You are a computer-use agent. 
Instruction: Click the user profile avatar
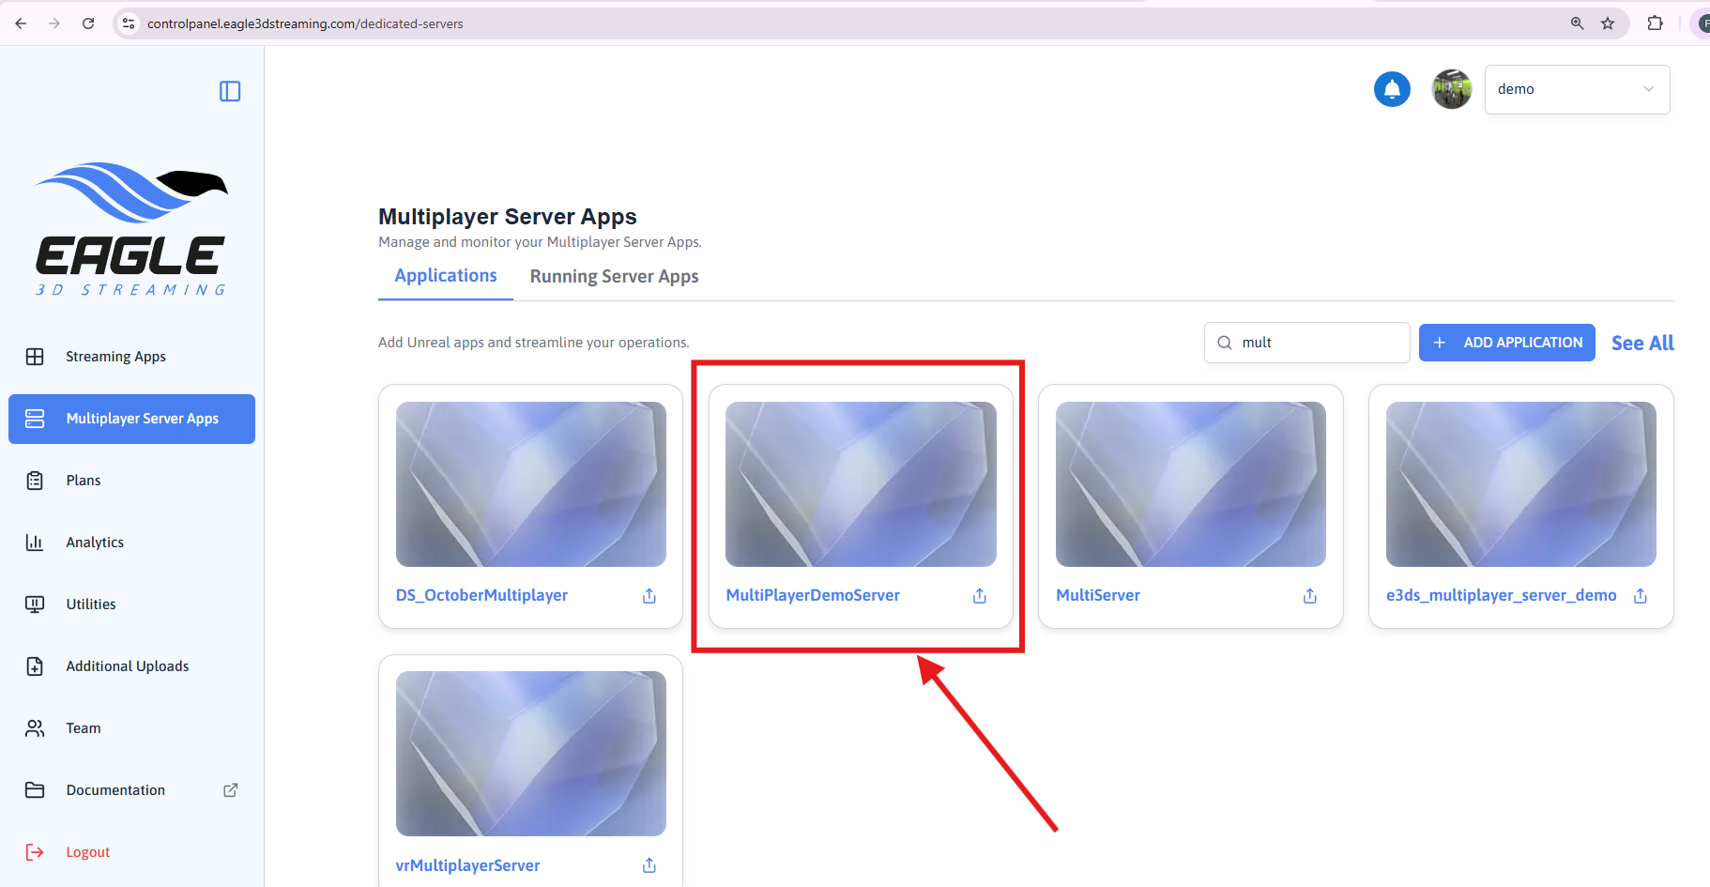tap(1451, 89)
